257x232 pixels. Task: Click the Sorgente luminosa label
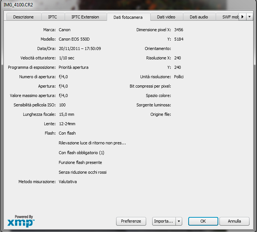pos(154,105)
